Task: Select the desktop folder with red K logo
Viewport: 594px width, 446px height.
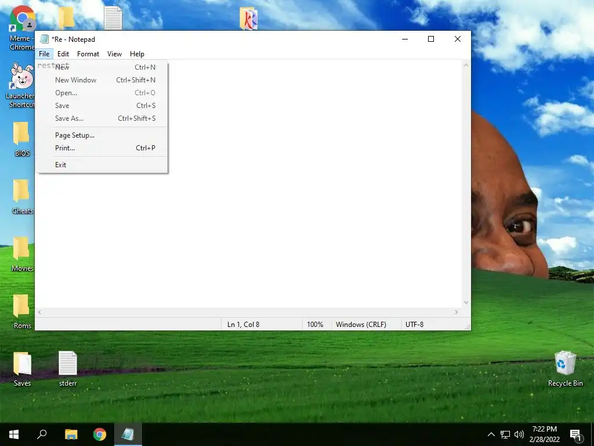Action: (248, 18)
